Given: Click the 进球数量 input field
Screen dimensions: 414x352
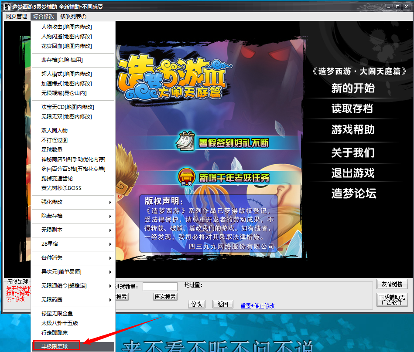Looking at the screenshot, I should (160, 287).
